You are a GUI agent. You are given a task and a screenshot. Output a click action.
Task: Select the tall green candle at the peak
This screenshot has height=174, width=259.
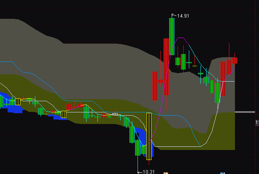(172, 36)
